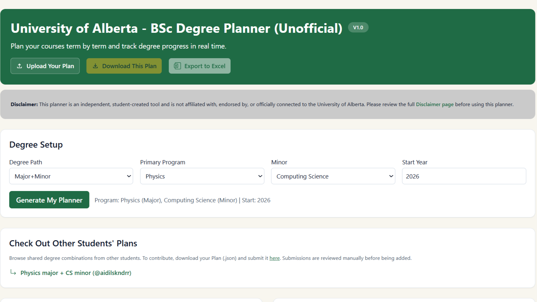Click Download This Plan
The width and height of the screenshot is (537, 302).
click(x=124, y=66)
